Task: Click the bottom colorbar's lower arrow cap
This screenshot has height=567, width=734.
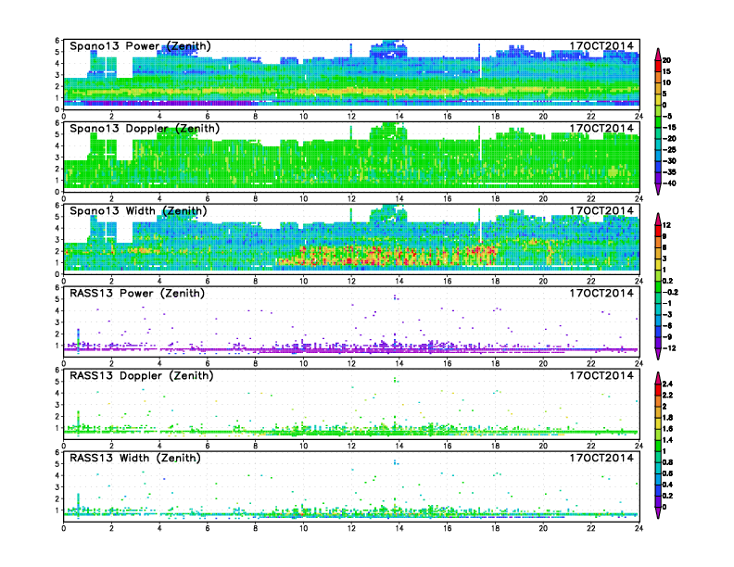Action: [x=658, y=512]
